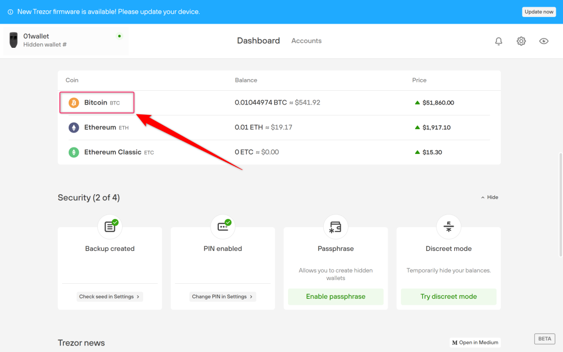Click Enable passphrase button
This screenshot has height=352, width=563.
click(336, 296)
